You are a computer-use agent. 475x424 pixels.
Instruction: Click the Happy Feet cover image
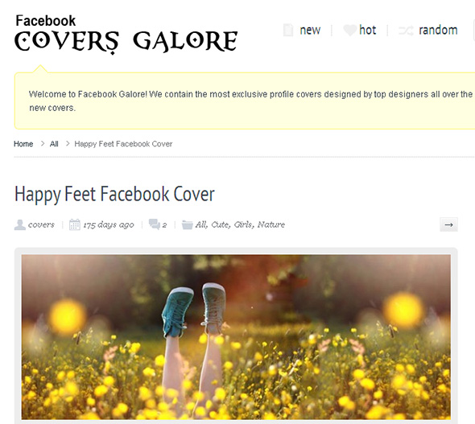[x=236, y=337]
